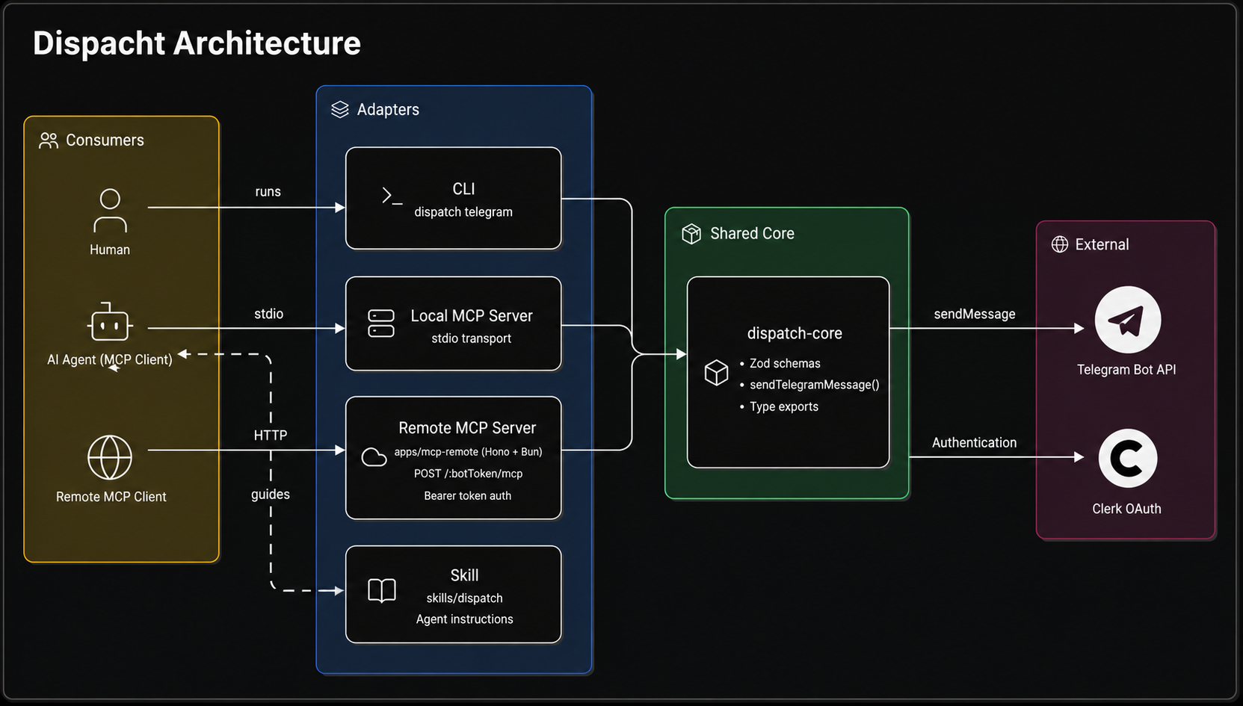Click the AI Agent robot icon
This screenshot has width=1243, height=706.
pos(110,322)
